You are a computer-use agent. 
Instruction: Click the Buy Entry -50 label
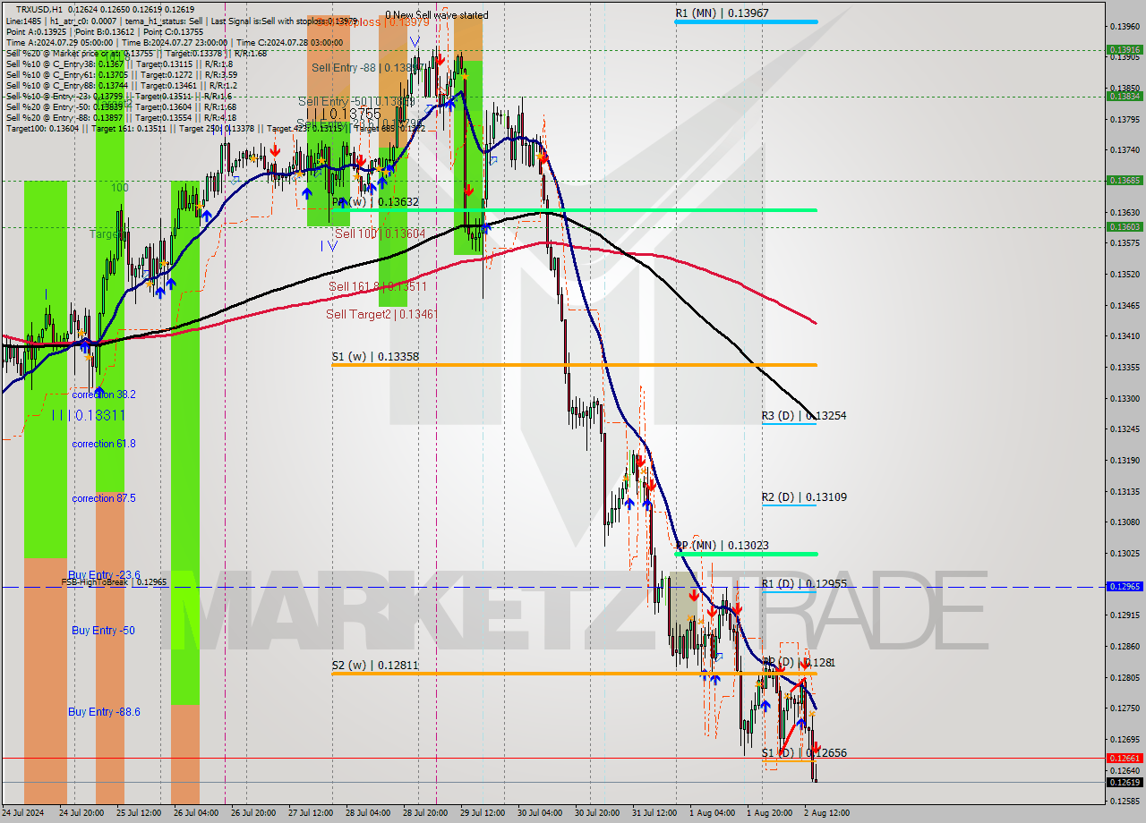103,631
